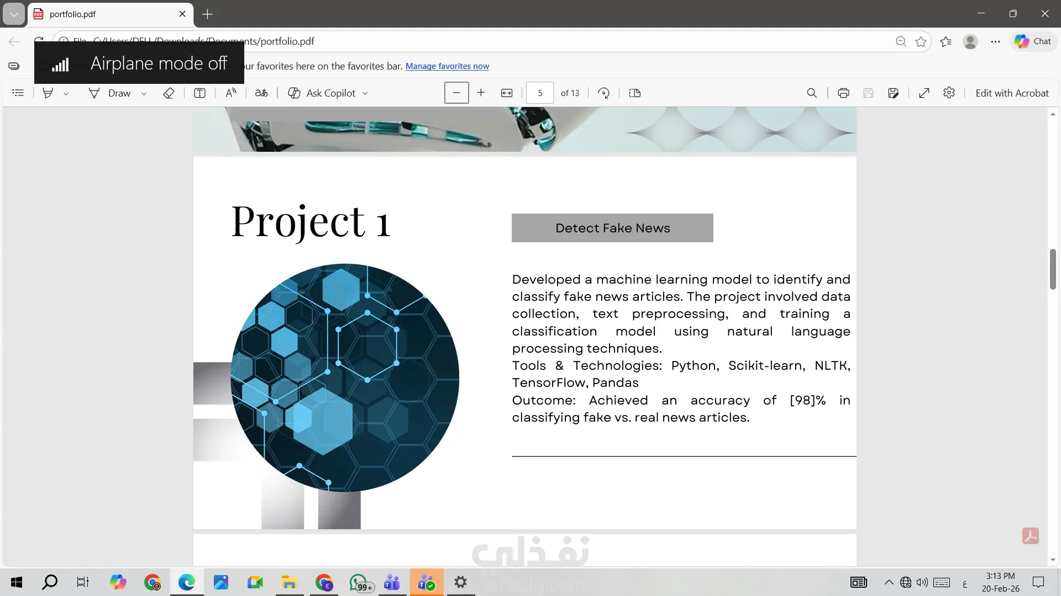Click the Translate icon in PDF toolbar

[261, 93]
